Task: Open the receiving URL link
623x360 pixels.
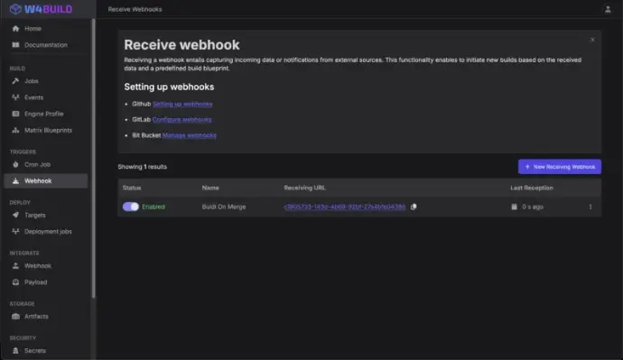Action: [x=345, y=207]
